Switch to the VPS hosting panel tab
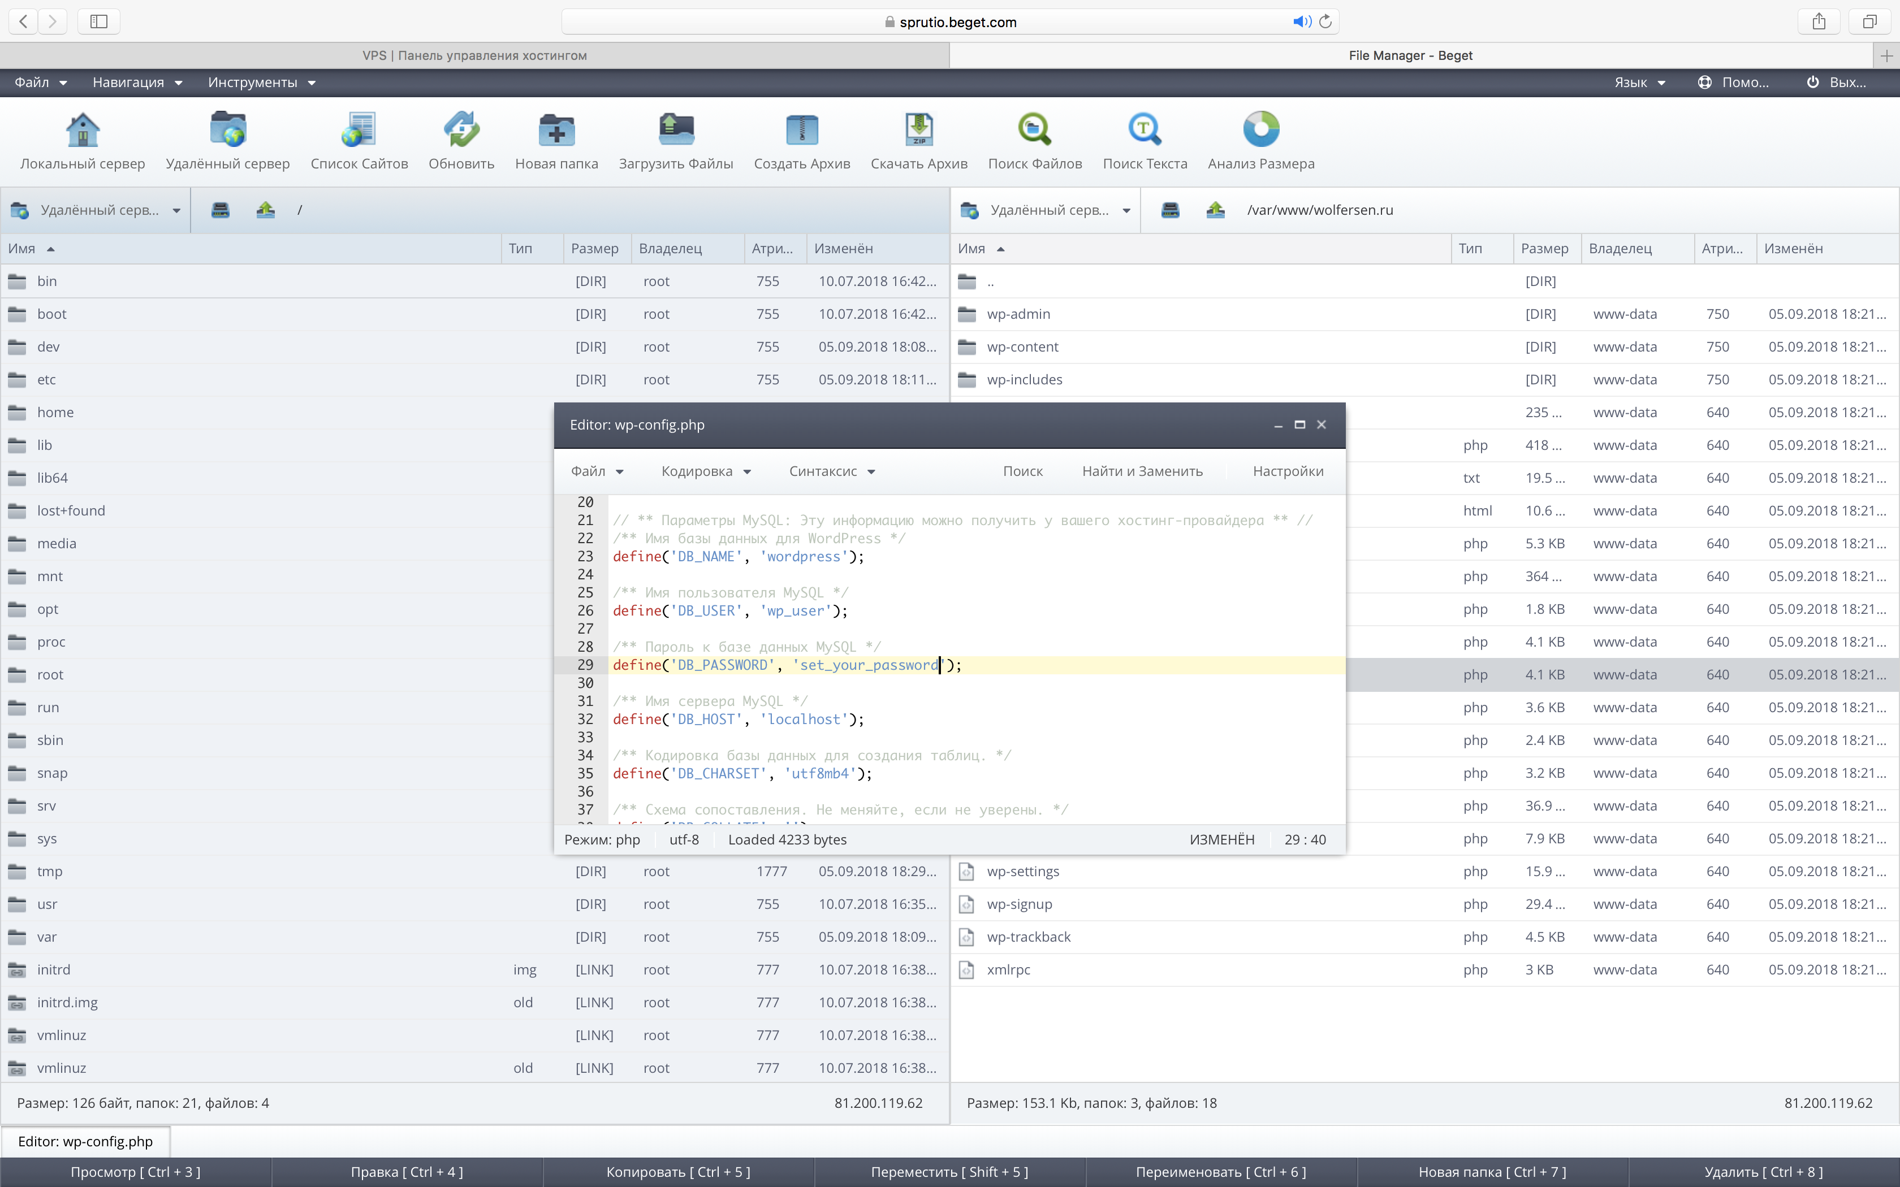This screenshot has height=1187, width=1900. click(x=474, y=56)
